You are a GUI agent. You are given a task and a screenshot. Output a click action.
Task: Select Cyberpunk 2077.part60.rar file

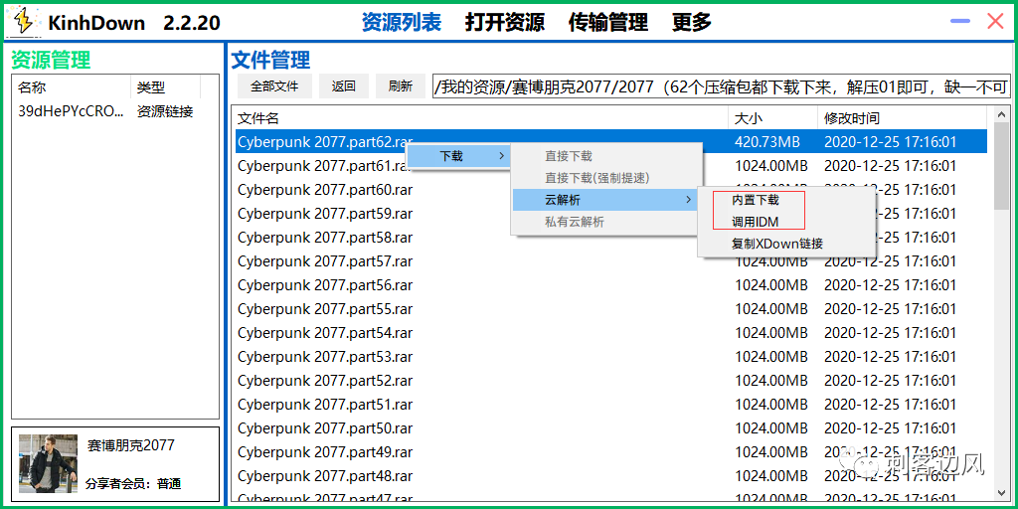click(325, 190)
